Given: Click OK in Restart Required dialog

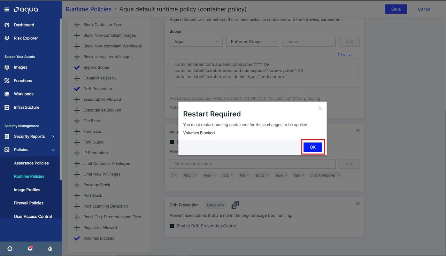Looking at the screenshot, I should (x=313, y=147).
